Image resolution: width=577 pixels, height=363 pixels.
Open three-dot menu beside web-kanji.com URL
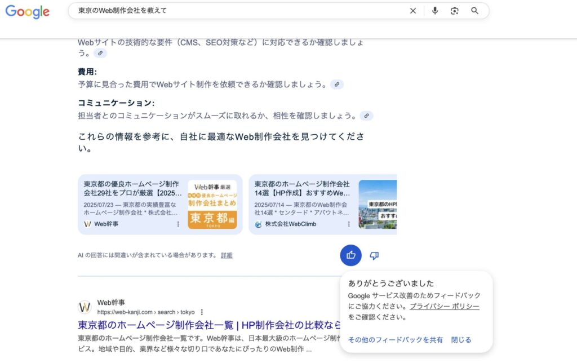(x=201, y=312)
